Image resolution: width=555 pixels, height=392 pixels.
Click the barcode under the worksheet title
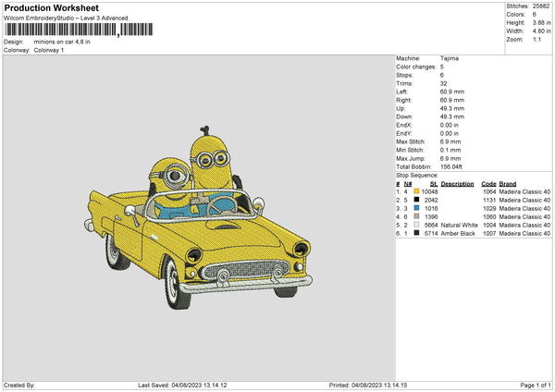tap(61, 31)
